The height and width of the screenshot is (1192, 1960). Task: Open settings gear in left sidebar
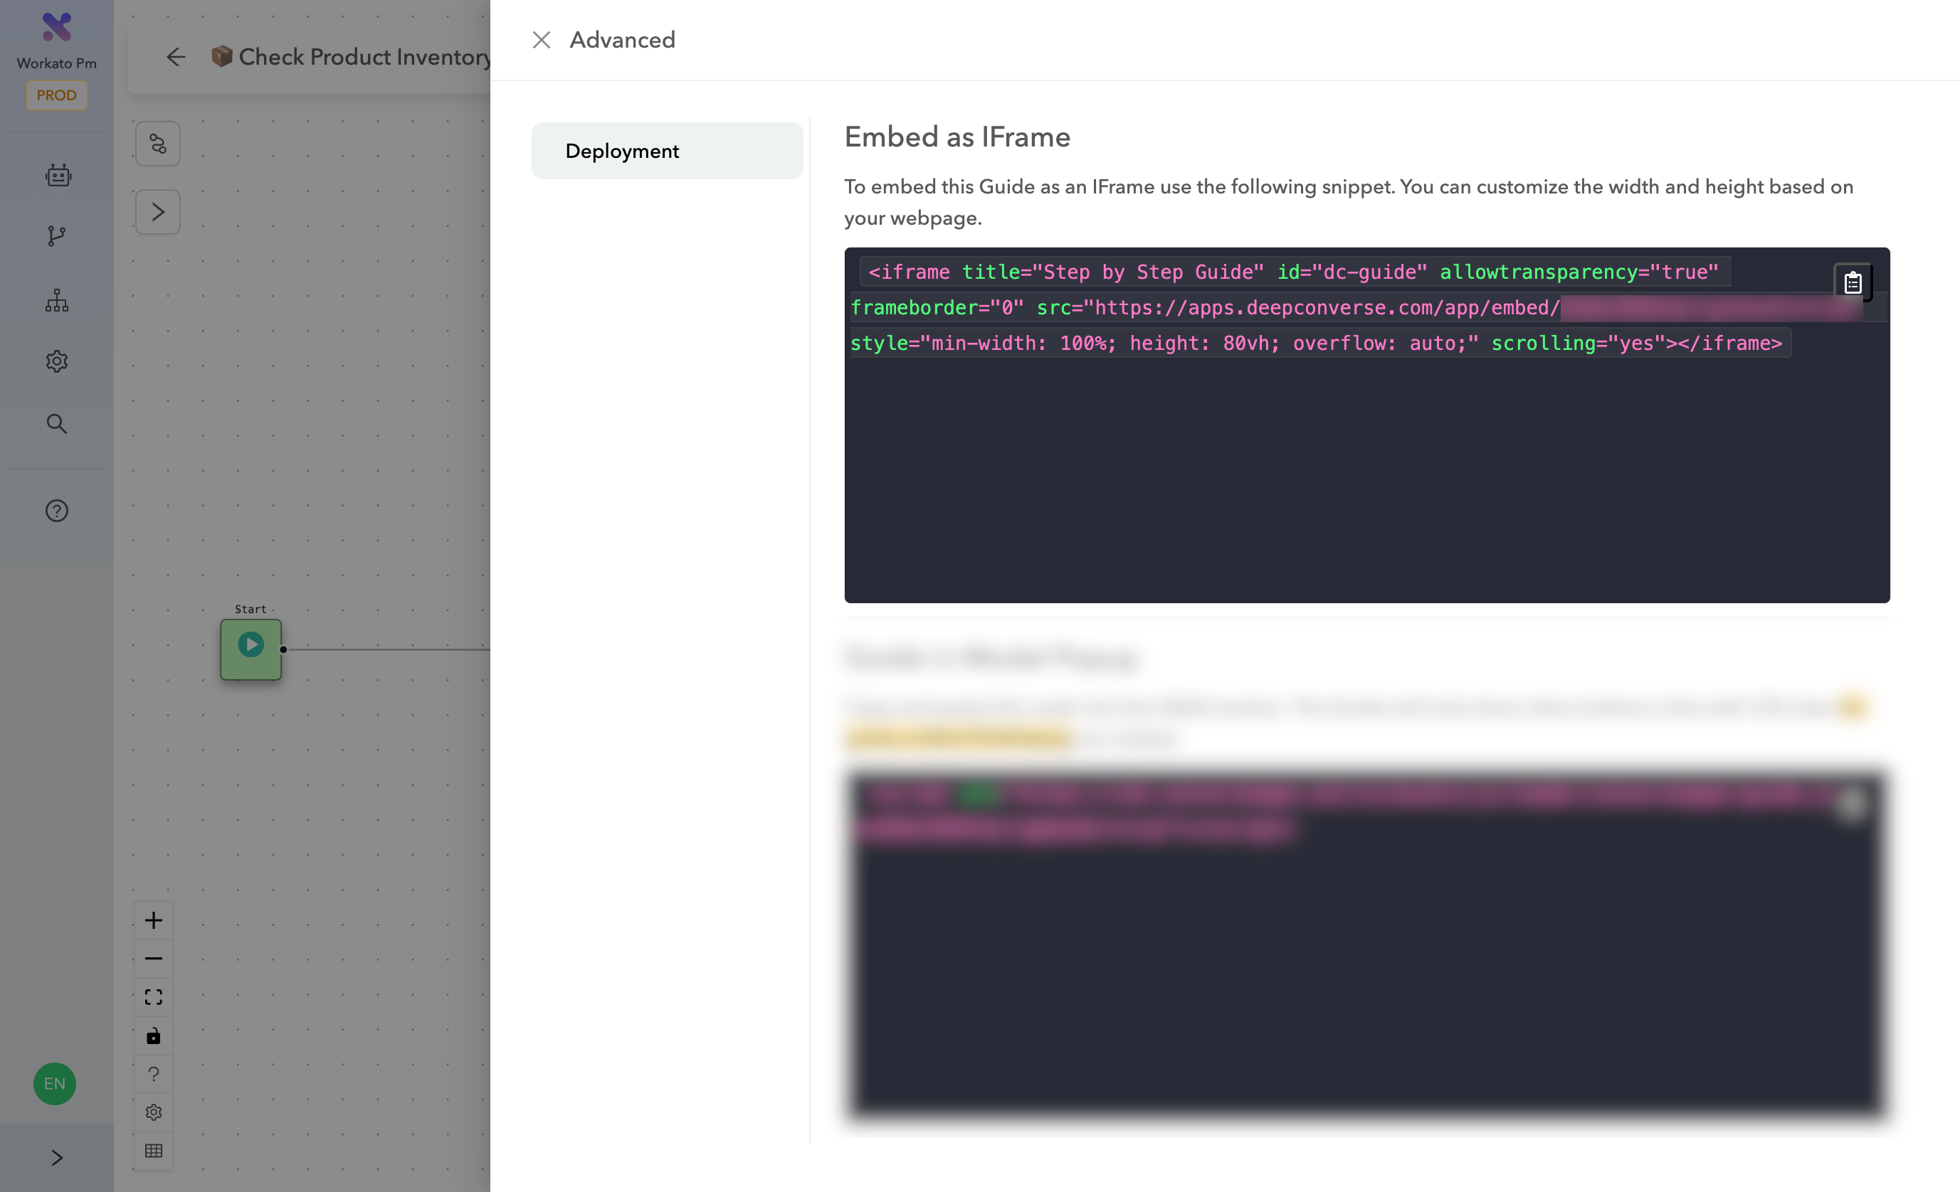(56, 361)
